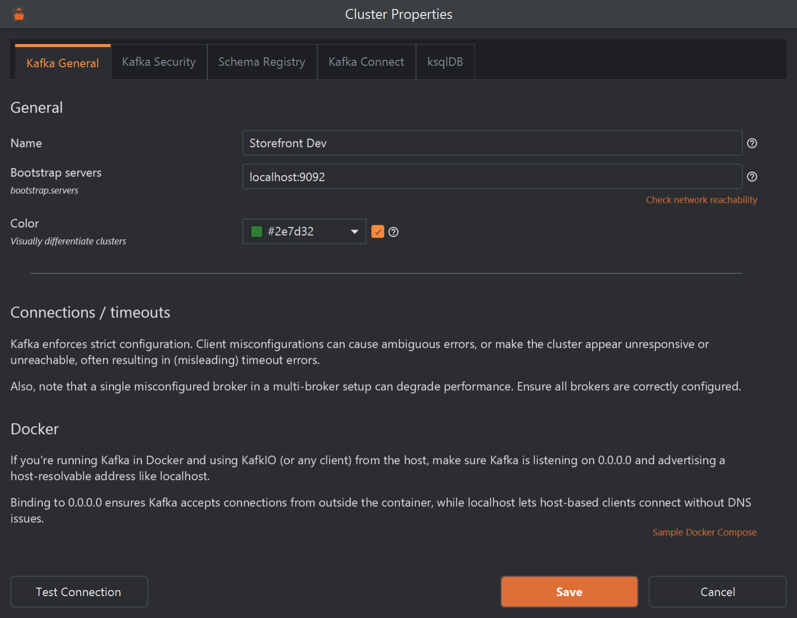This screenshot has height=618, width=797.
Task: Select the ksqlDB tab
Action: 445,62
